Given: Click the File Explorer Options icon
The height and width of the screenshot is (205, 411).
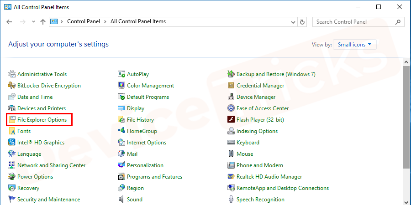Looking at the screenshot, I should pyautogui.click(x=12, y=120).
